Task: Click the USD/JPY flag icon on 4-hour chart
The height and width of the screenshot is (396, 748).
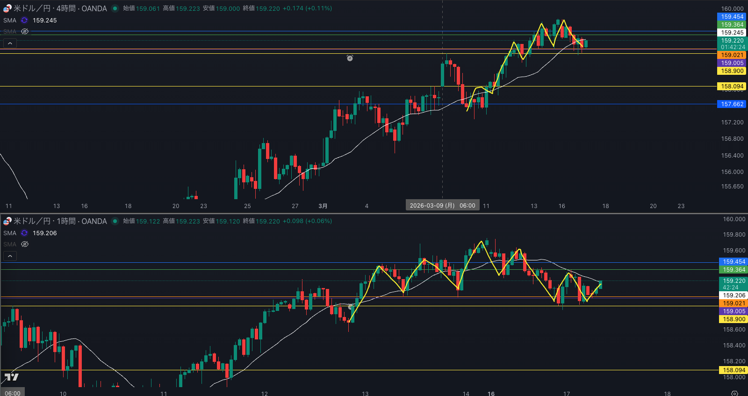Action: (x=7, y=8)
